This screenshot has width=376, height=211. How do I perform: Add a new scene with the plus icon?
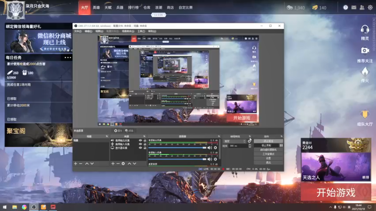(x=76, y=164)
